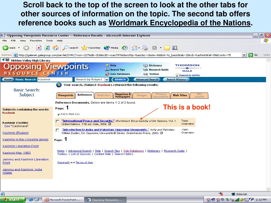The width and height of the screenshot is (271, 203).
Task: Click the blue info icon beside search results message
Action: click(59, 85)
